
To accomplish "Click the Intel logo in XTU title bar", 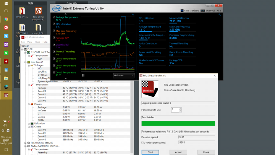I will pyautogui.click(x=57, y=8).
